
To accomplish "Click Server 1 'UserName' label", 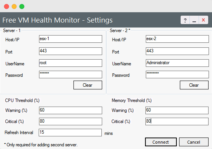I will pyautogui.click(x=15, y=64).
